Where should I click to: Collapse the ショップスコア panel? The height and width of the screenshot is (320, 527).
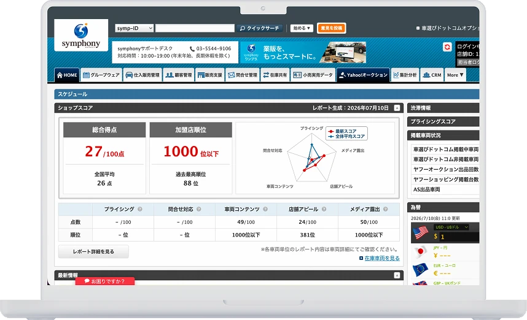point(397,108)
